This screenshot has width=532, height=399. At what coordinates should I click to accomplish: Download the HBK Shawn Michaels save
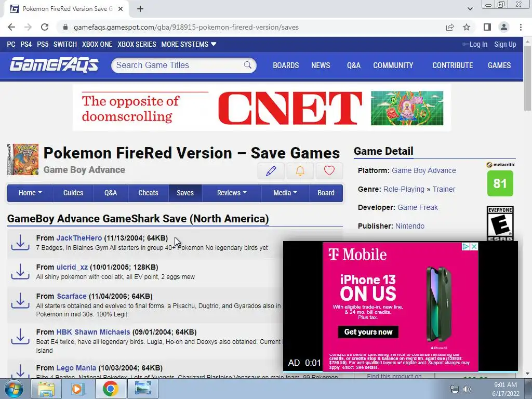(20, 337)
